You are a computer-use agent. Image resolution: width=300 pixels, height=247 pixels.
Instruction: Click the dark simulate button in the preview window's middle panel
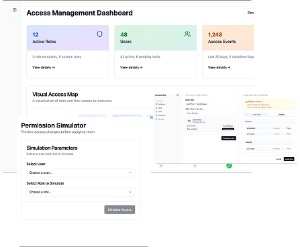(229, 138)
